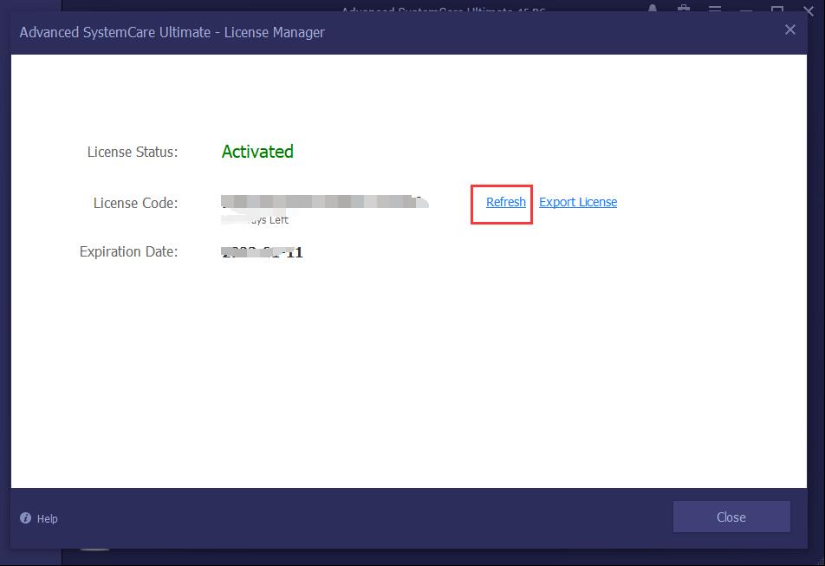Screen dimensions: 825x566
Task: Click the Refresh license link
Action: point(505,202)
